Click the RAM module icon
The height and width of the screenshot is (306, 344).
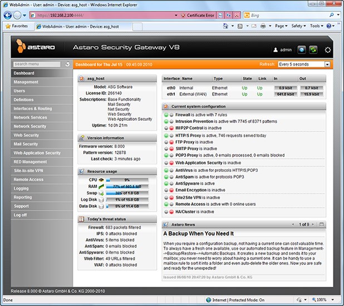click(101, 186)
